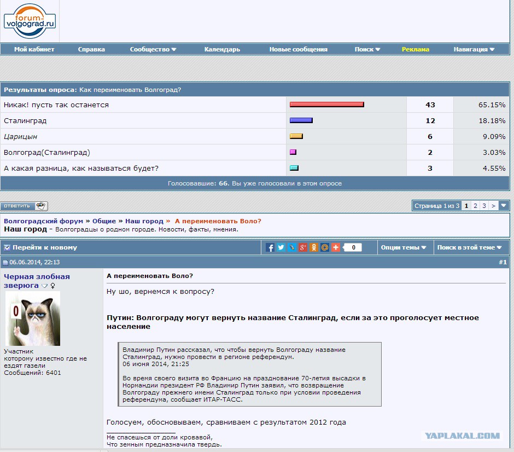Click vote count 12 for Сталинград
This screenshot has width=514, height=452.
coord(430,121)
